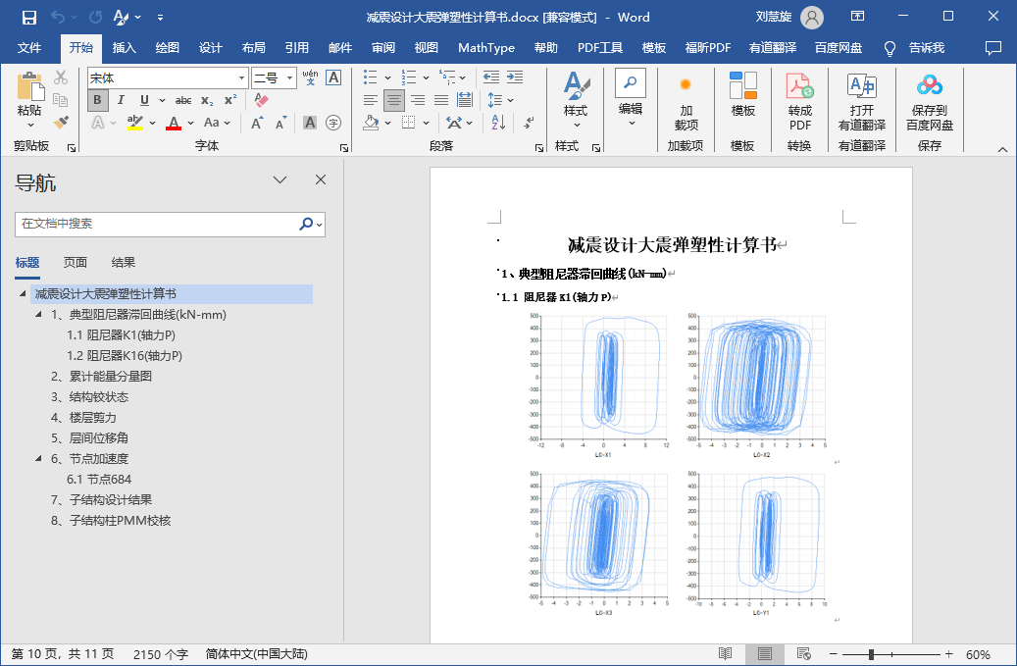This screenshot has width=1017, height=666.
Task: Open the font name dropdown
Action: point(241,77)
